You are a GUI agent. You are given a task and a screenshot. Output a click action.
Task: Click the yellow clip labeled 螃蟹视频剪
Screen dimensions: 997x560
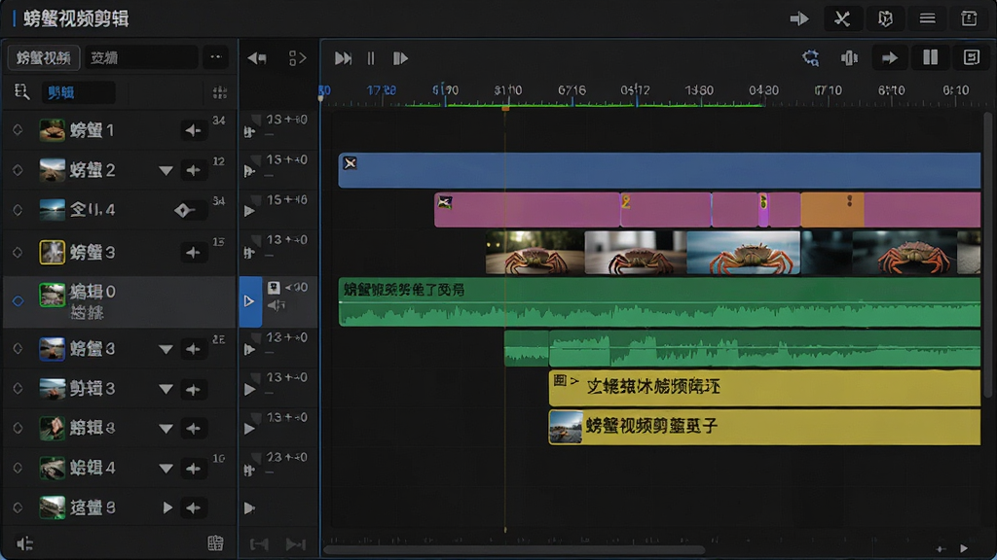pos(764,427)
